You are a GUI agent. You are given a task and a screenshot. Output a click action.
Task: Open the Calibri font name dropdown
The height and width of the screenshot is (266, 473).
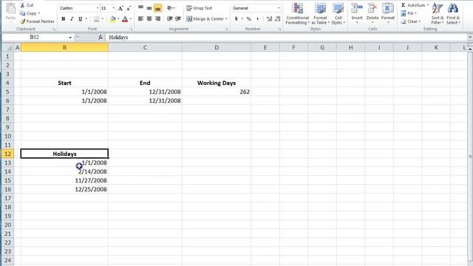(98, 8)
